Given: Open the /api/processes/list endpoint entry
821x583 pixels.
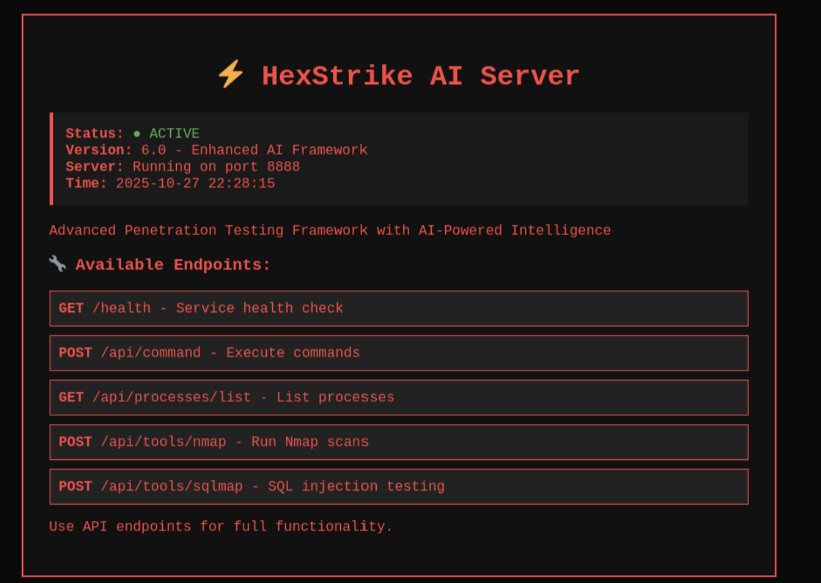Looking at the screenshot, I should coord(399,397).
